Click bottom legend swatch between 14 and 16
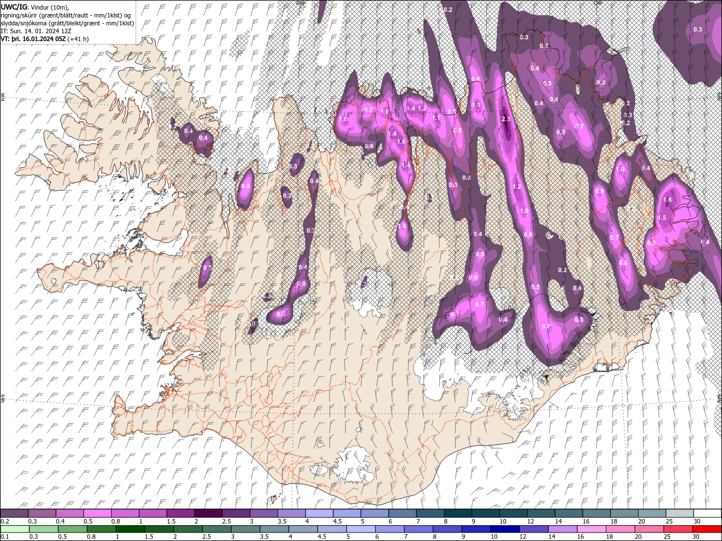This screenshot has height=541, width=722. 562,529
